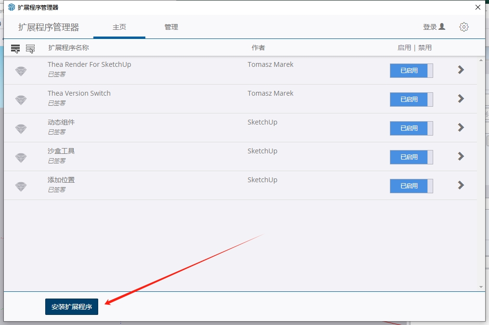
Task: Click author Tomasz Marek for Thea Render row
Action: click(270, 64)
